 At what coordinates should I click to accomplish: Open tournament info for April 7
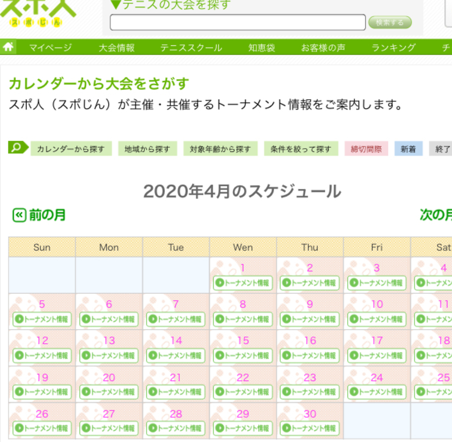point(176,319)
